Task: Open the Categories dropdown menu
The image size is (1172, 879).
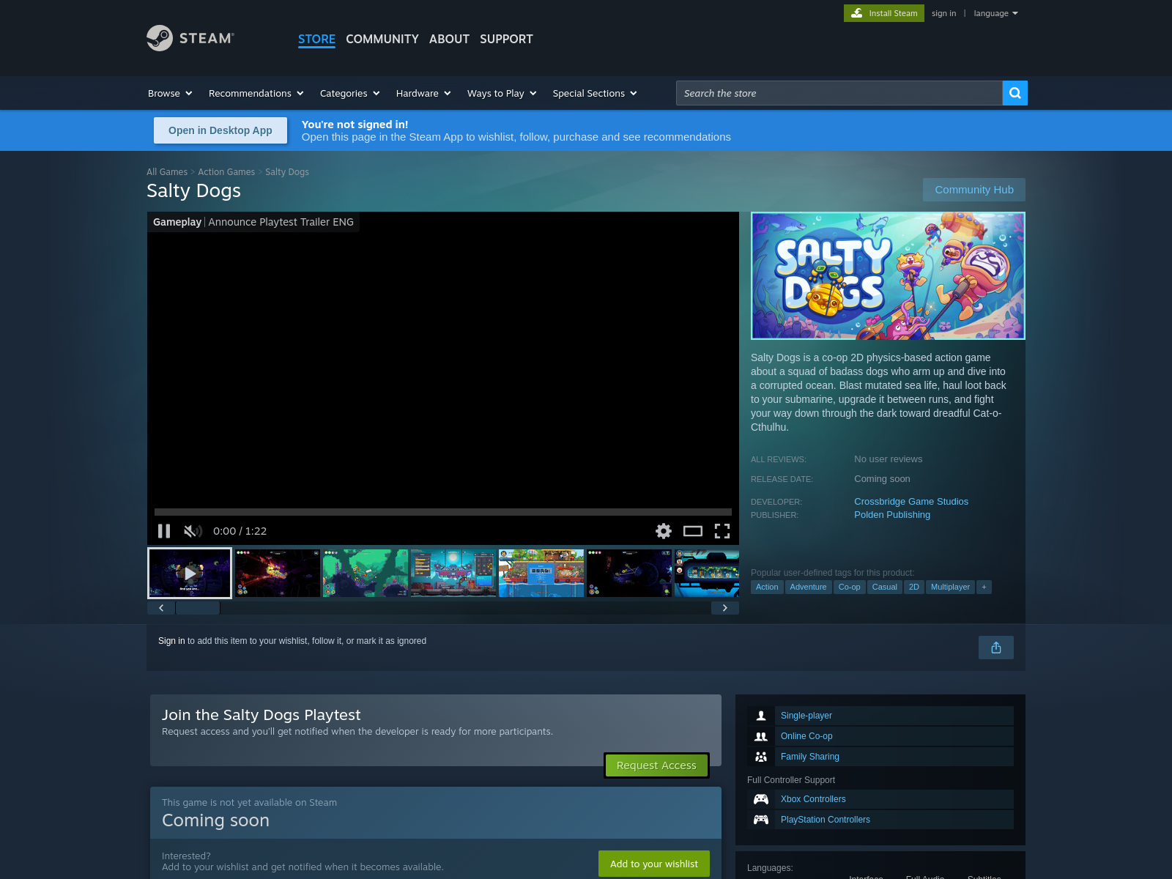Action: 350,93
